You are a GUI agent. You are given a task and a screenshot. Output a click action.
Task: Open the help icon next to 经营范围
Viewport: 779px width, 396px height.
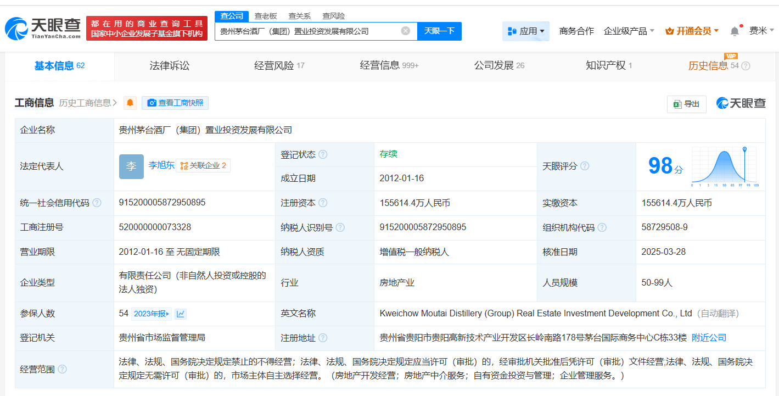pos(62,369)
